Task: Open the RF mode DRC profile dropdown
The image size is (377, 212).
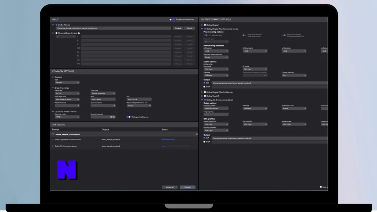Action: tap(255, 69)
